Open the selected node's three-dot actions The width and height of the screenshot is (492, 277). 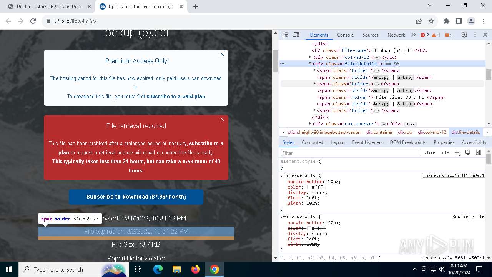(282, 64)
